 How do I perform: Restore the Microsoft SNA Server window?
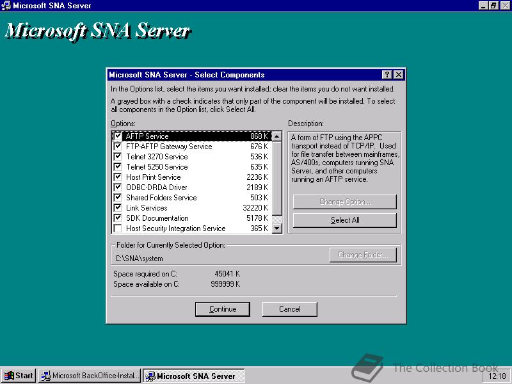pyautogui.click(x=493, y=6)
